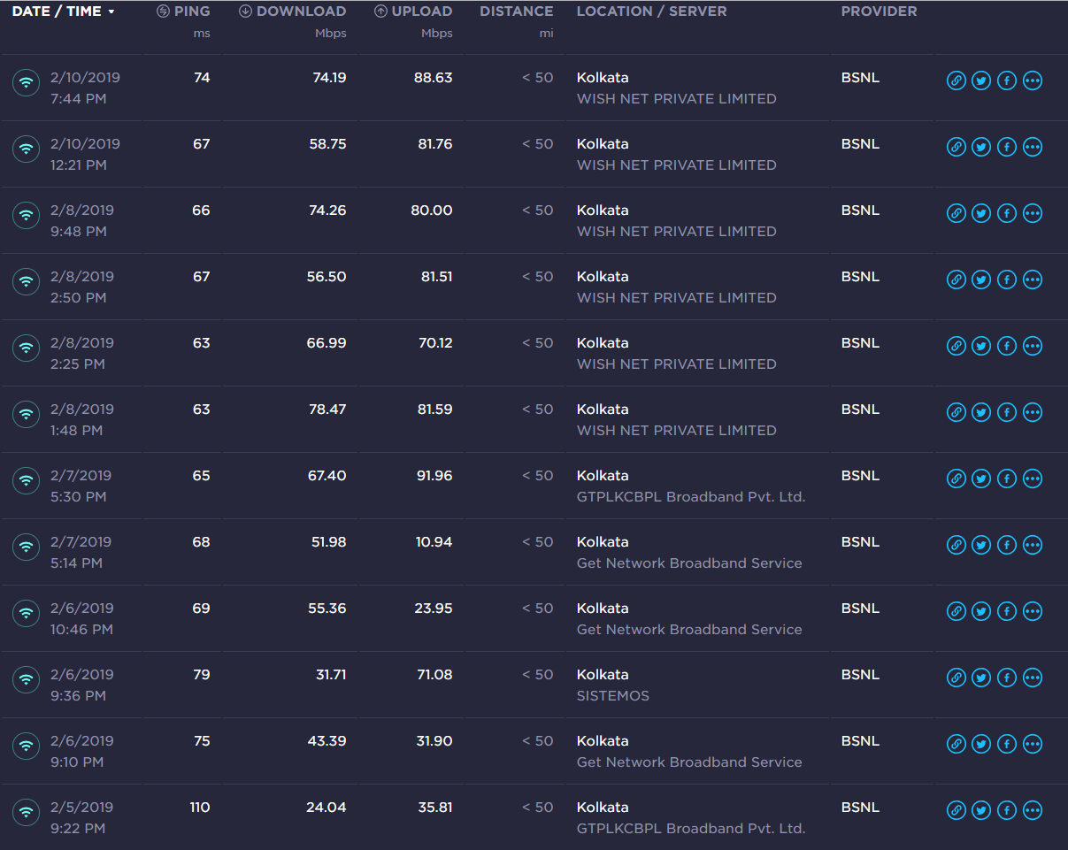
Task: Open more options for 2/7/2019 5:14 PM result
Action: pyautogui.click(x=1033, y=545)
